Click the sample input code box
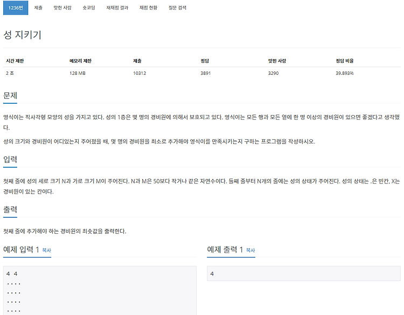The width and height of the screenshot is (404, 315). (100, 291)
